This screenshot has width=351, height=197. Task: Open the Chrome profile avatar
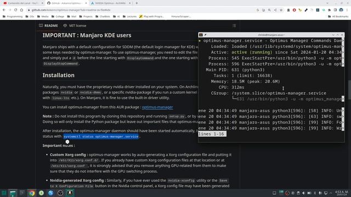pos(341,10)
